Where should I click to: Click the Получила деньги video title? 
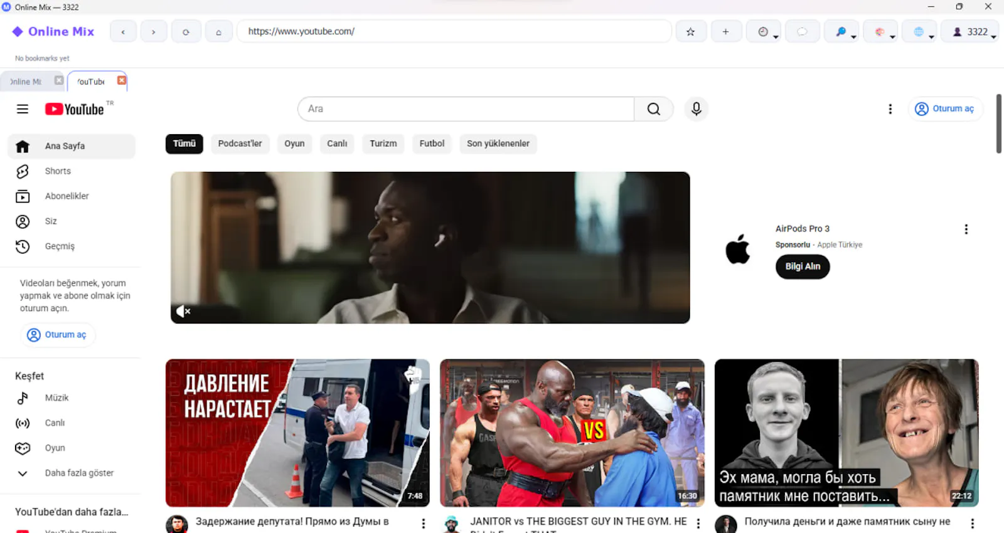(x=847, y=522)
